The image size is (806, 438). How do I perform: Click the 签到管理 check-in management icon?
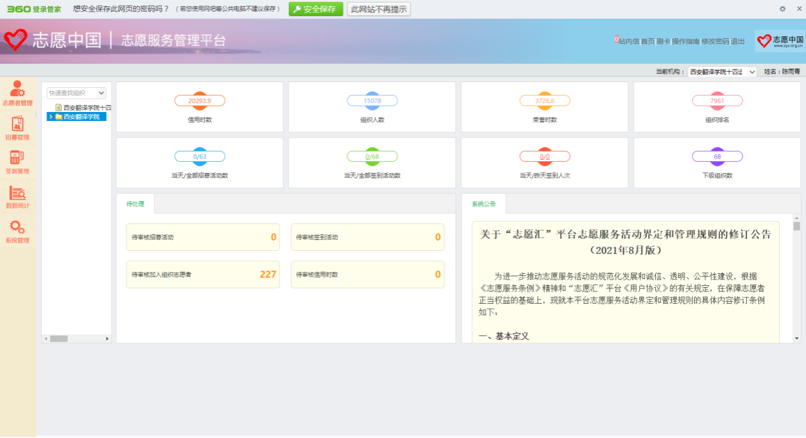[17, 159]
